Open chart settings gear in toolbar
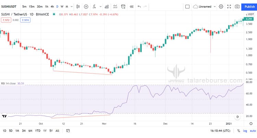This screenshot has height=138, width=257. [x=221, y=7]
